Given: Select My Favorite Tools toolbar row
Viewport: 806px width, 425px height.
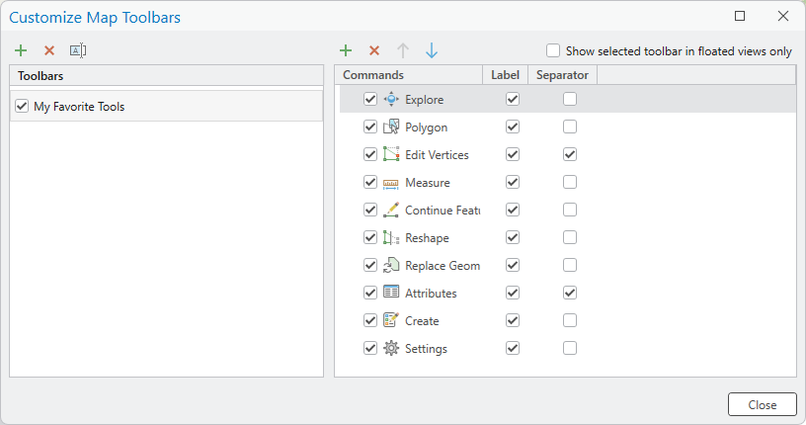Looking at the screenshot, I should coord(167,106).
